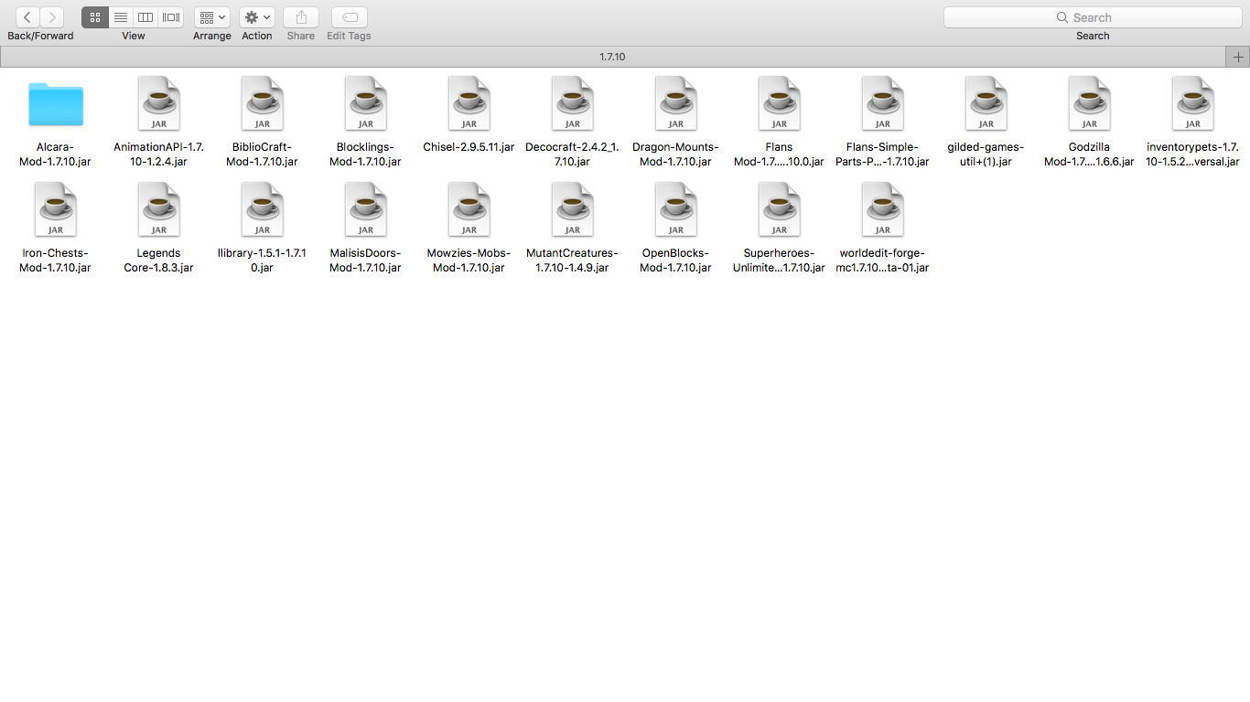Select the Godzilla Mod jar file icon
This screenshot has height=702, width=1250.
tap(1090, 103)
